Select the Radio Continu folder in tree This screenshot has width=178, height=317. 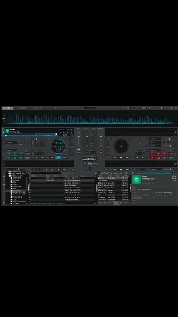[x=18, y=201]
